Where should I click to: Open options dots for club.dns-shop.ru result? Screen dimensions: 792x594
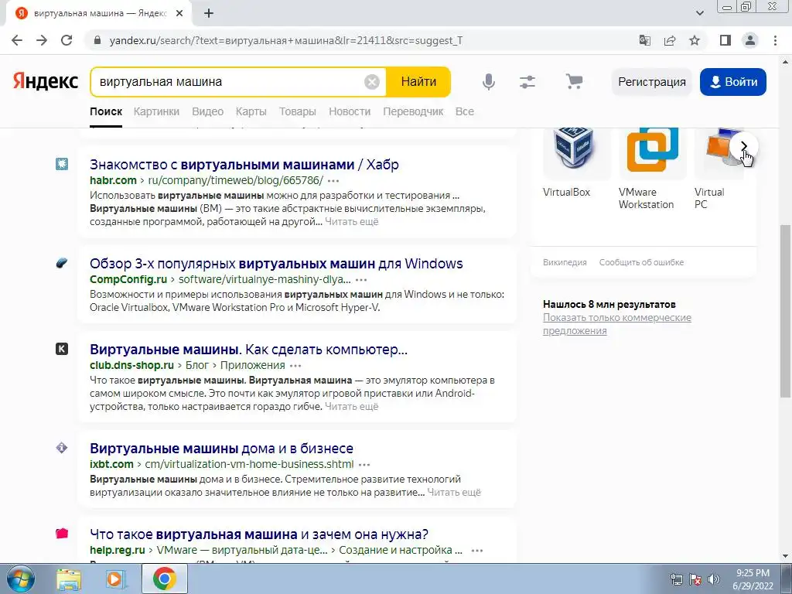tap(295, 366)
